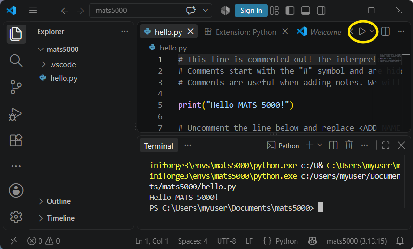Open the terminal launch profile dropdown
This screenshot has height=249, width=413.
[x=320, y=145]
